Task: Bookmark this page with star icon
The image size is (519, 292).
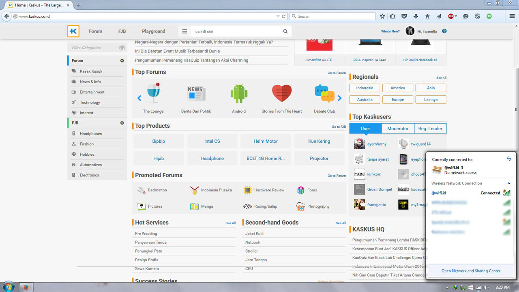Action: point(382,16)
